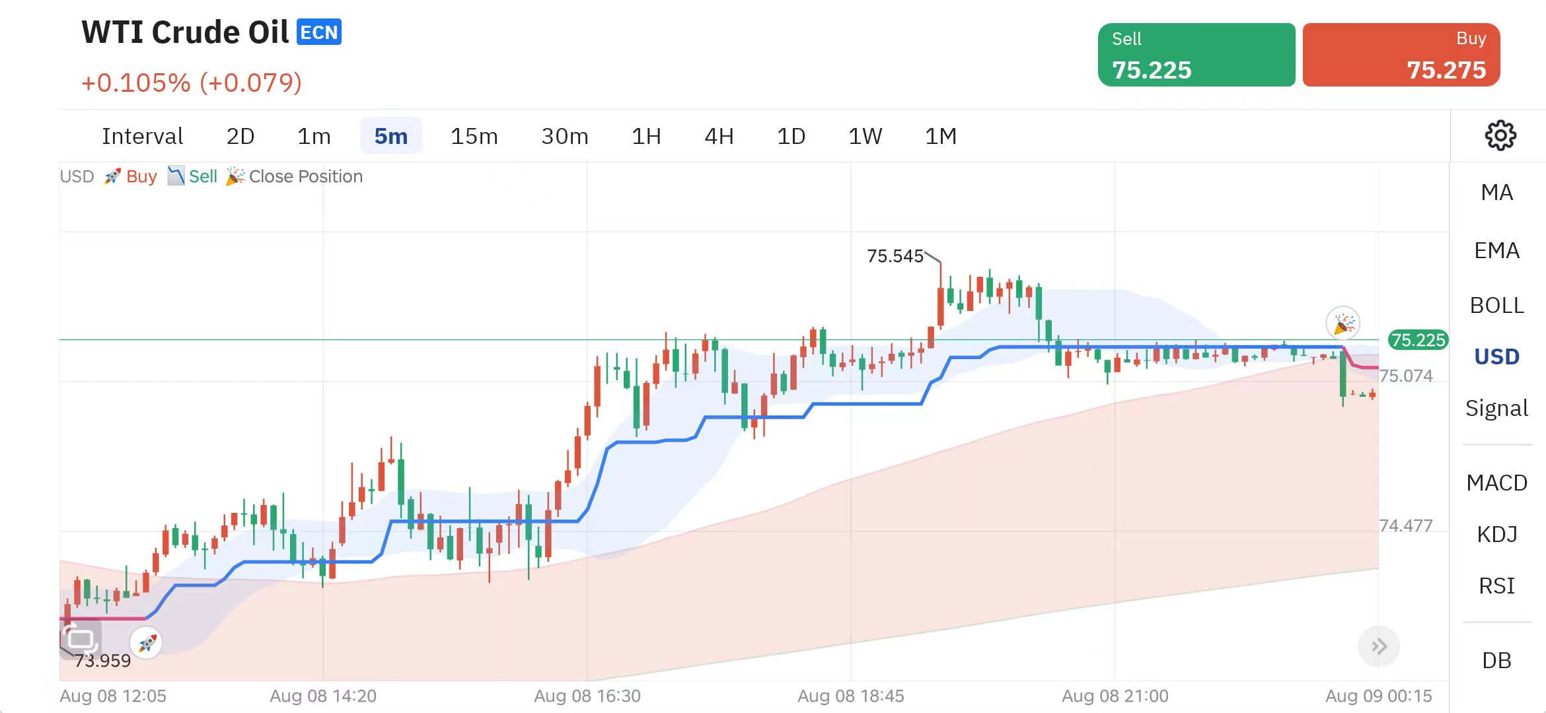Click the green 75.225 price label
The height and width of the screenshot is (713, 1546).
[x=1418, y=340]
